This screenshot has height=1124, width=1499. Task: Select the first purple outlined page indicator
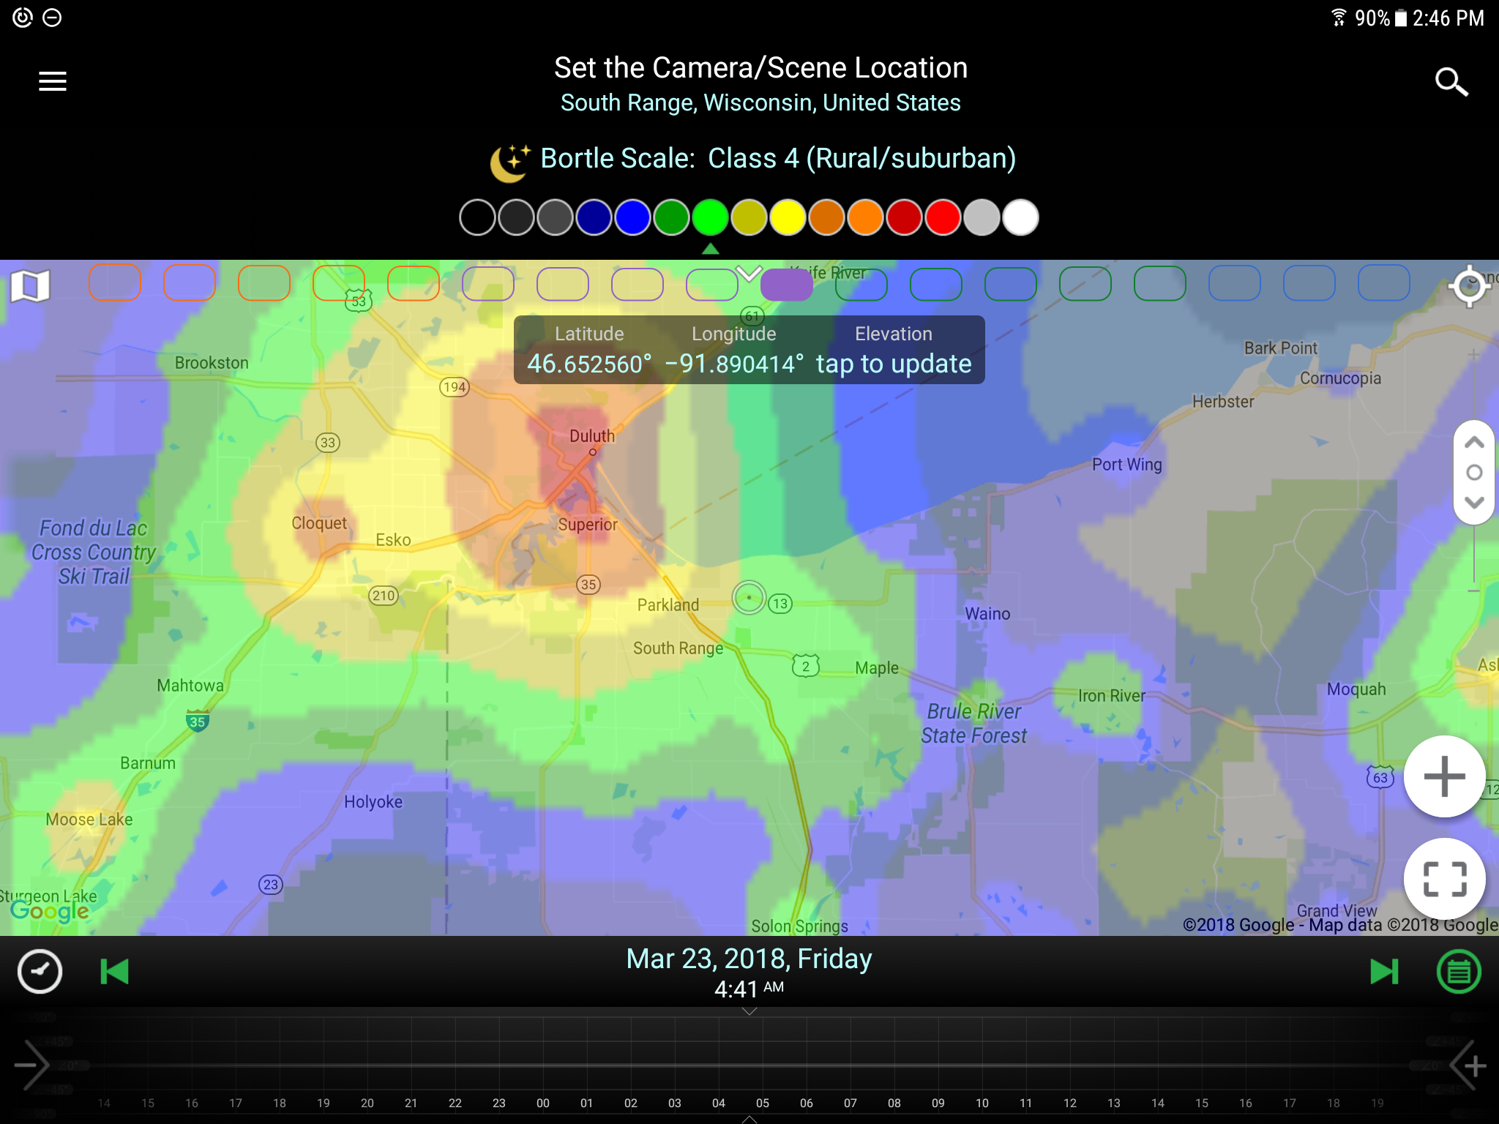[x=488, y=284]
